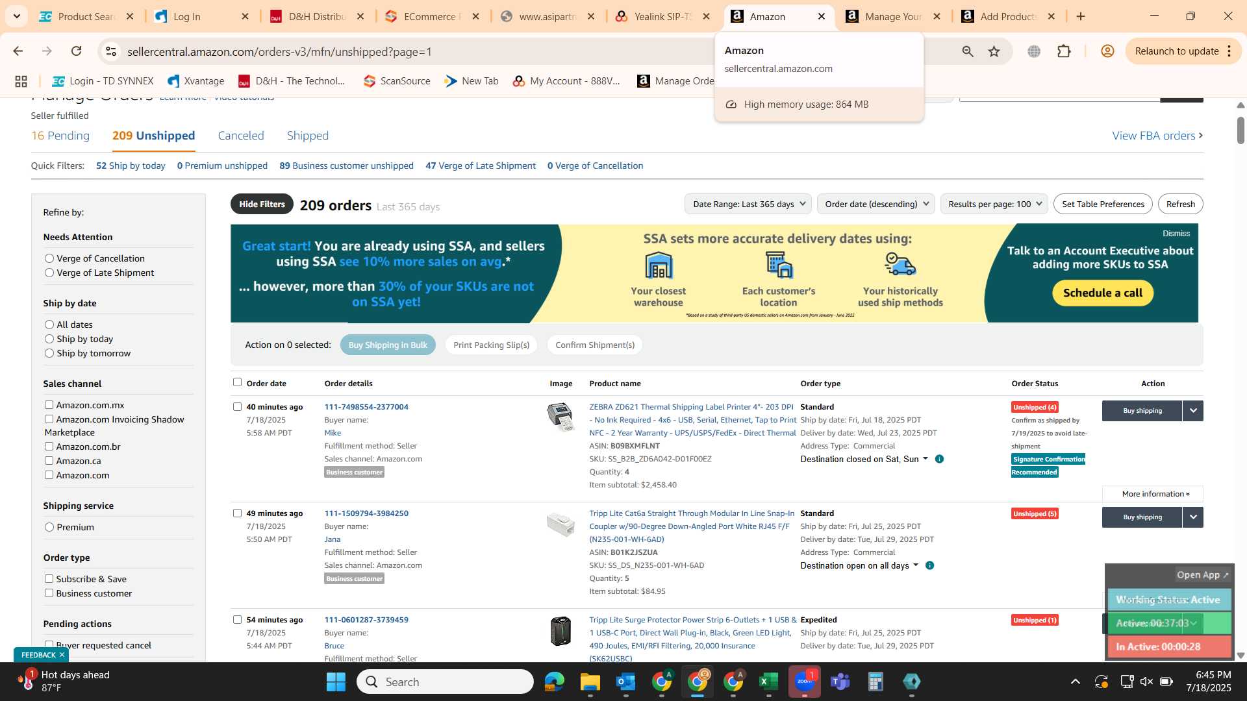This screenshot has width=1247, height=701.
Task: Select the Verge of Late Shipment radio option
Action: pos(49,273)
